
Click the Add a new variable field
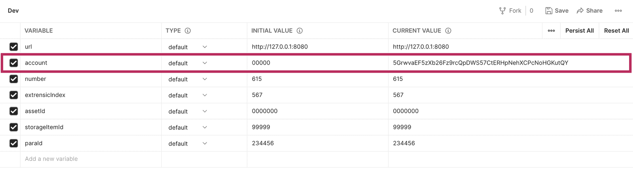[x=51, y=159]
